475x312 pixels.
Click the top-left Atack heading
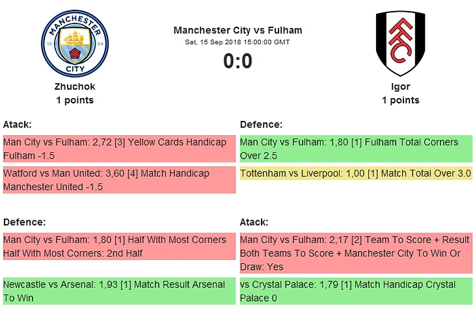(18, 124)
